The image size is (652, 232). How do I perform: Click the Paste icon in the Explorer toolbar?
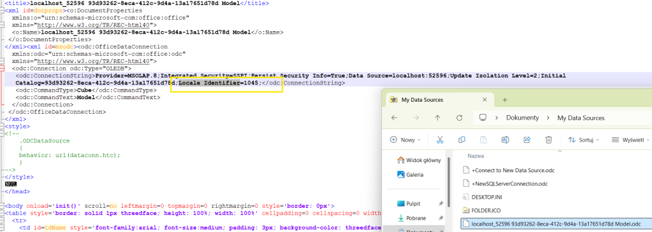(483, 140)
